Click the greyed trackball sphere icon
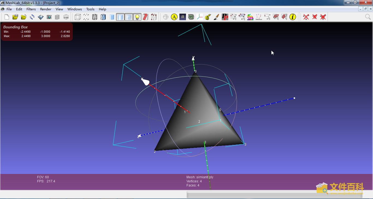Viewport: 373px width, 199px height. click(x=166, y=17)
